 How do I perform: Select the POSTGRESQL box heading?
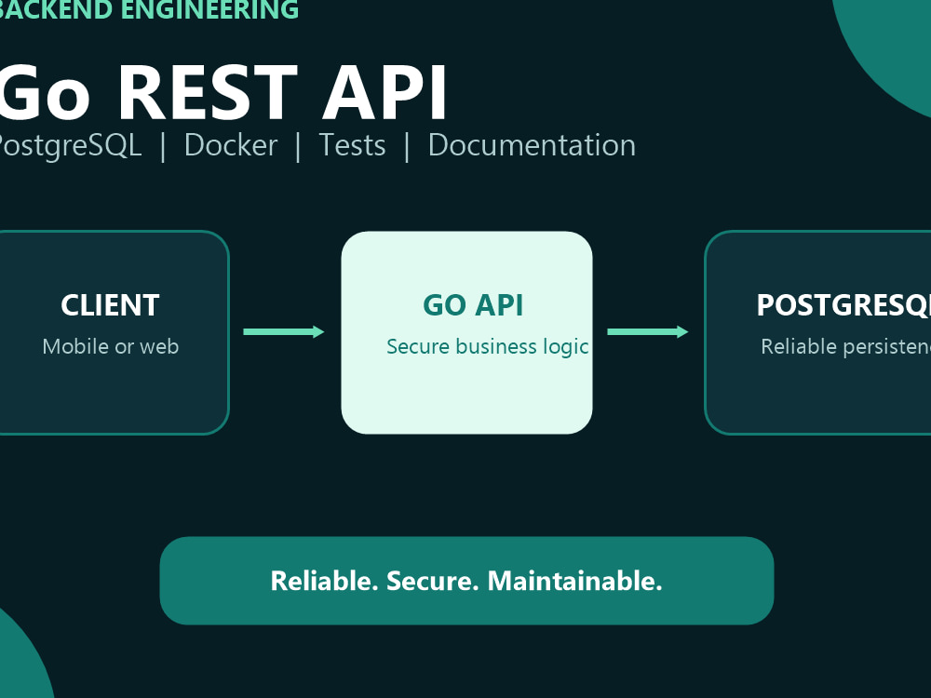click(843, 305)
